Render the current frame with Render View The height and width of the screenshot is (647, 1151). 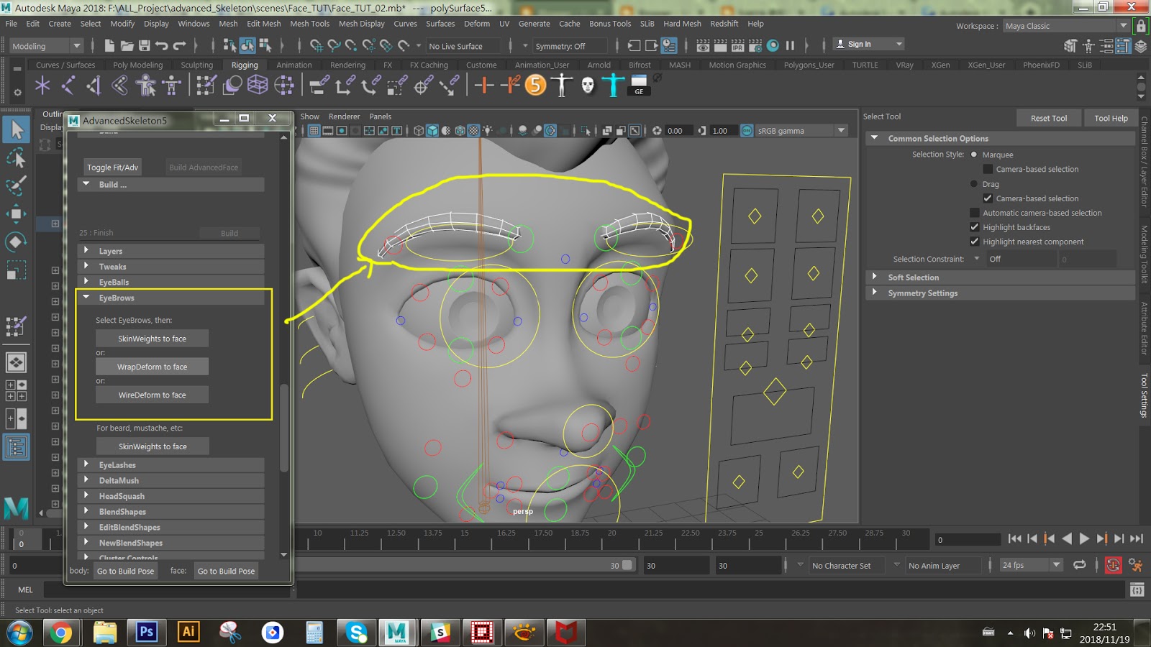(720, 45)
